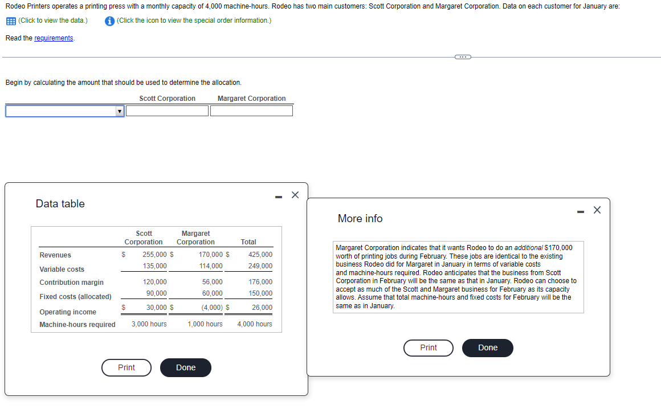The width and height of the screenshot is (661, 413).
Task: Open the allocation row label dropdown
Action: coord(65,111)
